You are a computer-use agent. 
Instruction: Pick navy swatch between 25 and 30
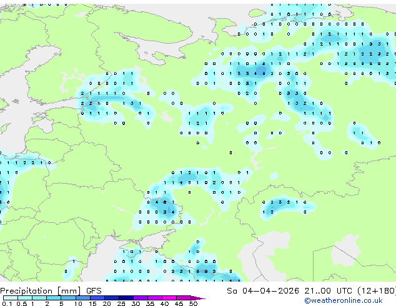[x=126, y=298]
